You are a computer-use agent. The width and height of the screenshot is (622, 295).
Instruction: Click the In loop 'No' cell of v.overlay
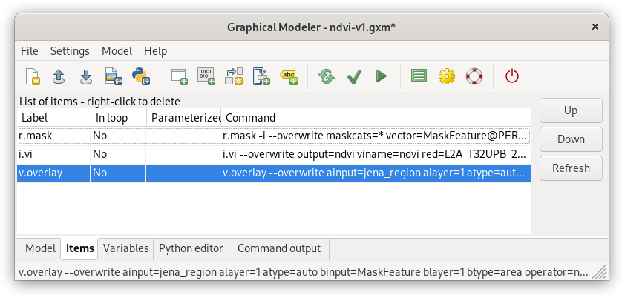click(x=118, y=173)
